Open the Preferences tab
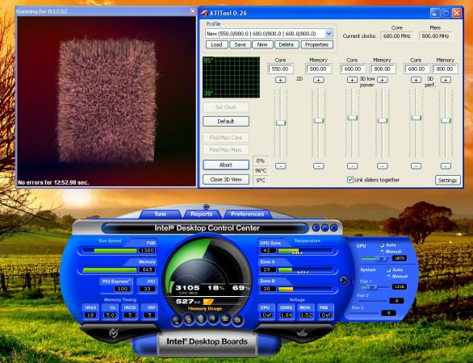Screen dimensions: 473x363 pos(247,214)
